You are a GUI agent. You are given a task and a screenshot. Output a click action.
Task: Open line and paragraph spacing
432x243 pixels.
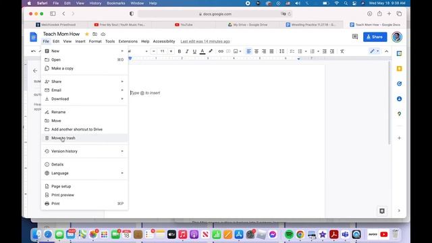click(x=281, y=51)
